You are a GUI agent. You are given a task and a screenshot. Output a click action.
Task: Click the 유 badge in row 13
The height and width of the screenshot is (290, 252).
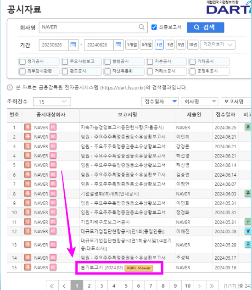click(x=28, y=245)
